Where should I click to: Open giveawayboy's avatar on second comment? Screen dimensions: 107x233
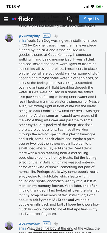[9, 225]
